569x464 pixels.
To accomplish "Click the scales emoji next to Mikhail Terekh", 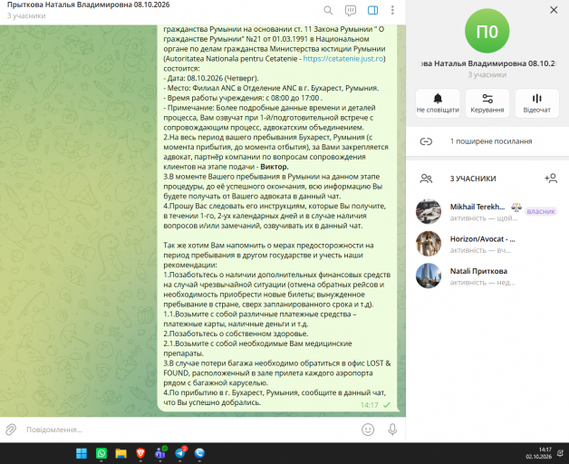I will click(x=516, y=207).
